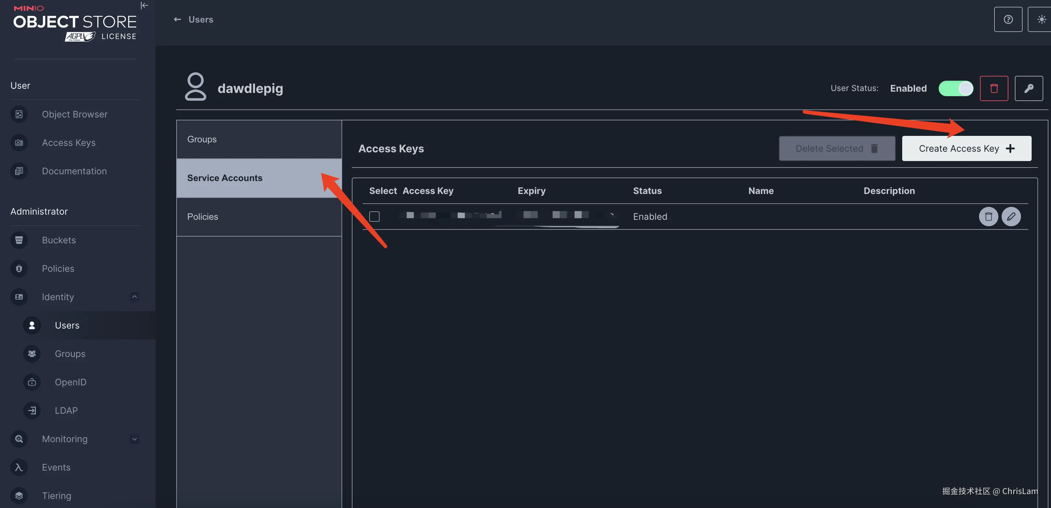
Task: Go to Object Browser in sidebar
Action: coord(74,114)
